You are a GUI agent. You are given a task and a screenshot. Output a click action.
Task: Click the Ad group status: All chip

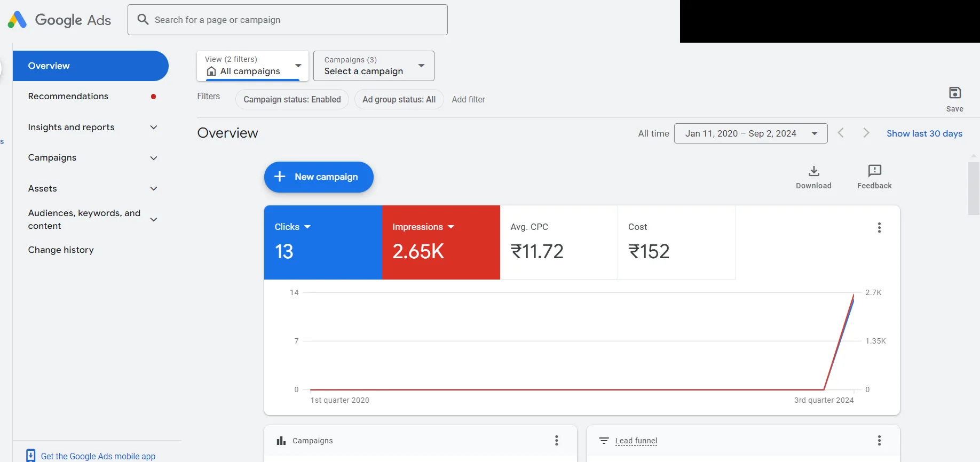(x=399, y=99)
